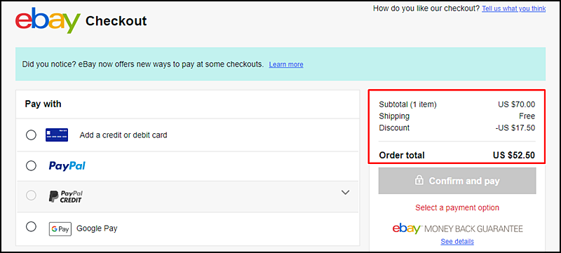This screenshot has height=253, width=561.
Task: Select the Google Pay radio button
Action: (x=31, y=226)
